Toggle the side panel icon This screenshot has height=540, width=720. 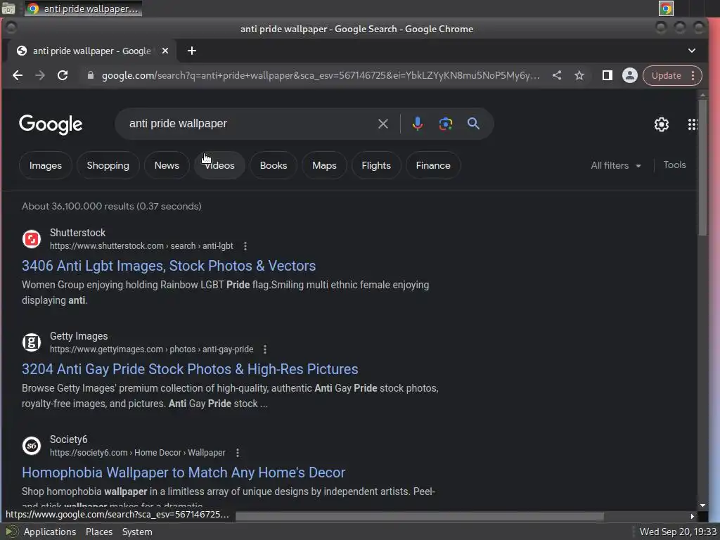607,75
